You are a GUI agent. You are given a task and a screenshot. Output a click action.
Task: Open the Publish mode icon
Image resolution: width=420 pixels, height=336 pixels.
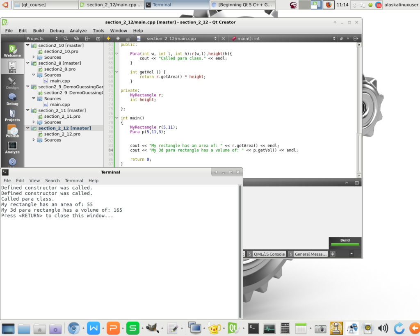pos(12,131)
